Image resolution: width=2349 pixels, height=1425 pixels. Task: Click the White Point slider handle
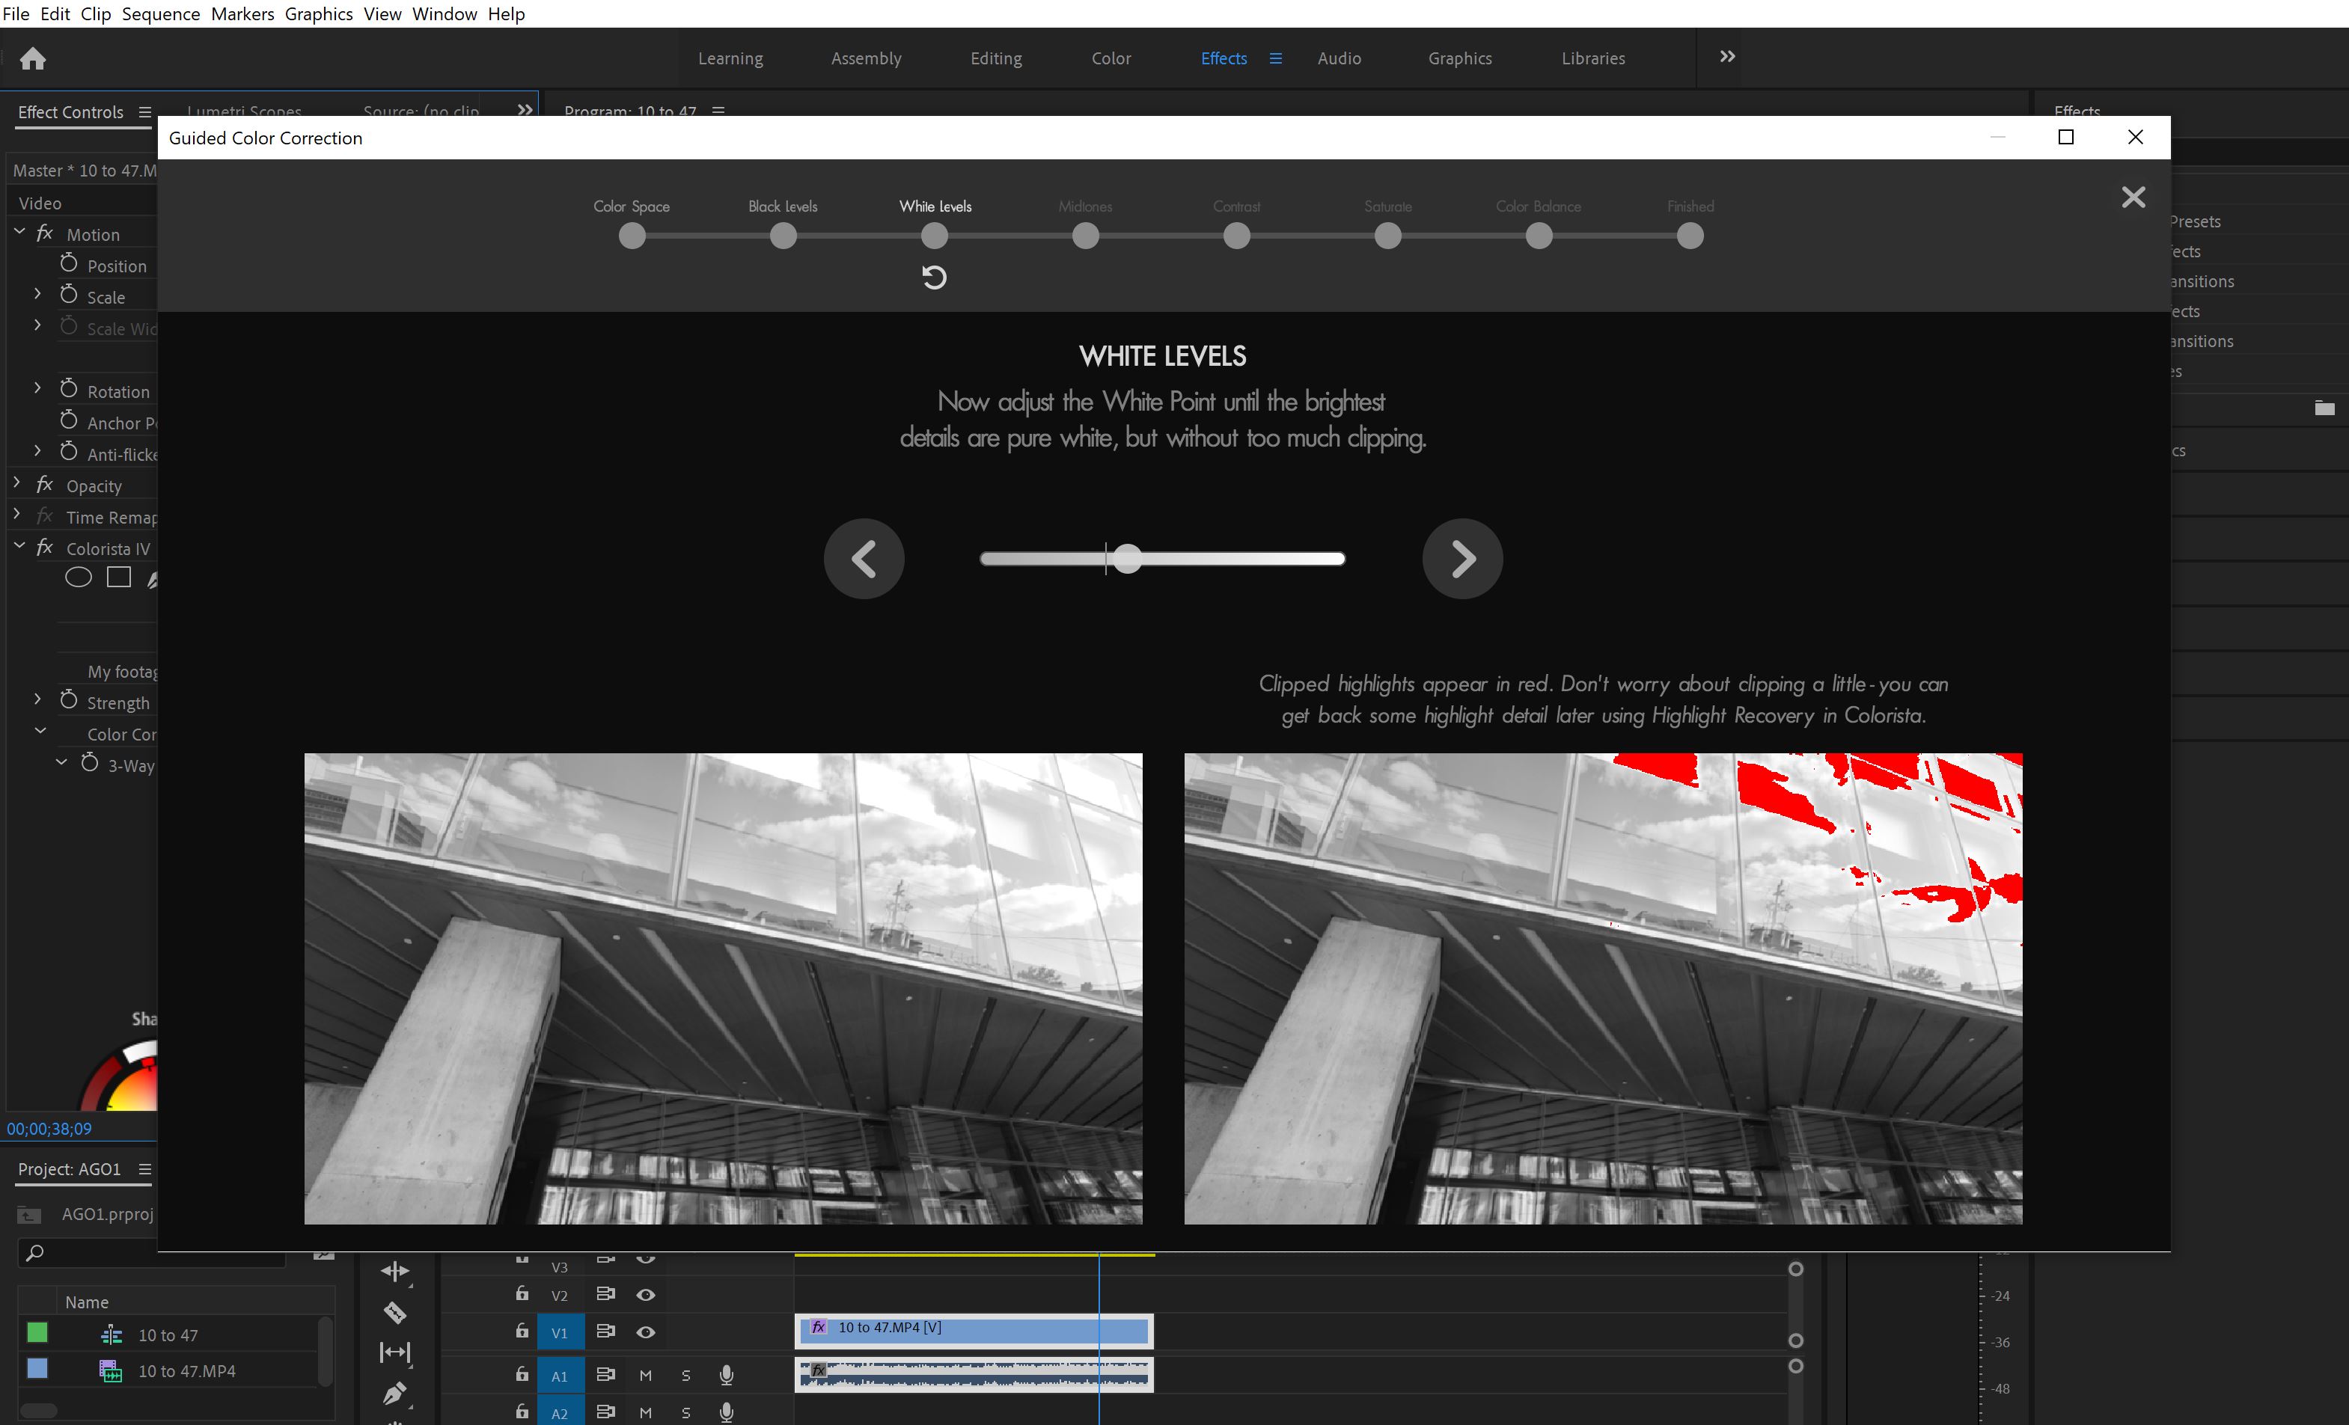(1127, 560)
